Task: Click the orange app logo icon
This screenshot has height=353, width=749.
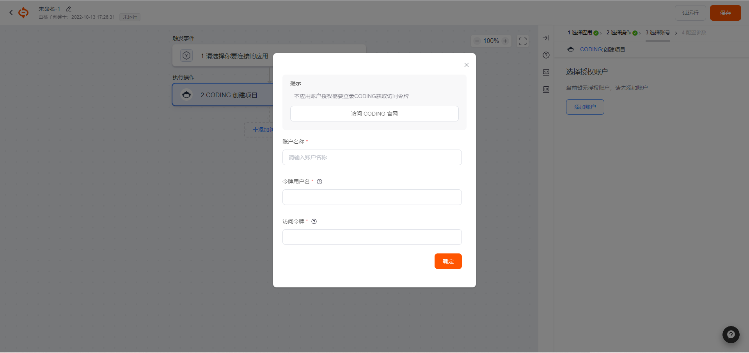Action: click(23, 12)
